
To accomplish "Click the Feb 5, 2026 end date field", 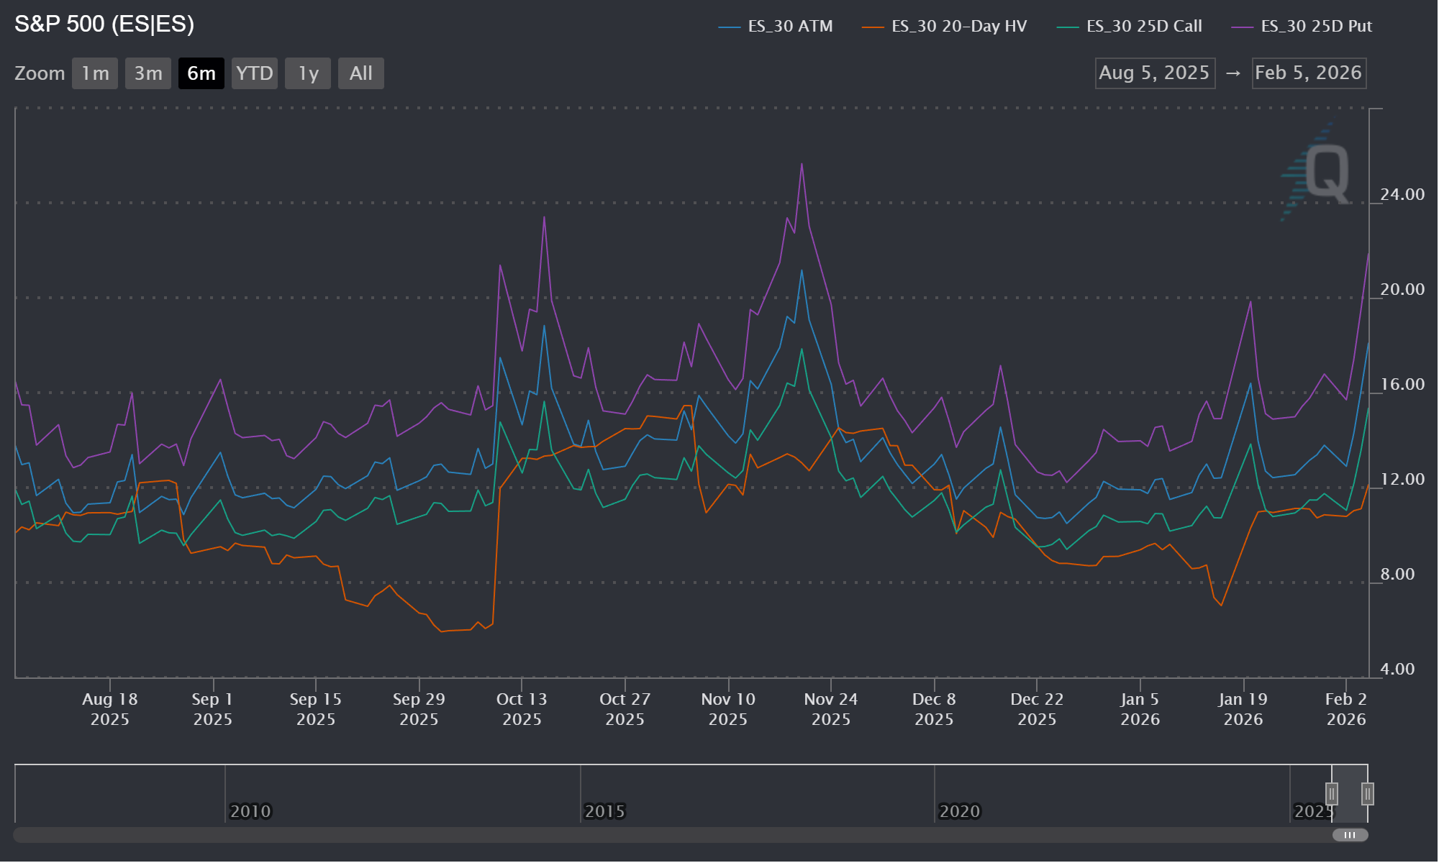I will pos(1309,73).
